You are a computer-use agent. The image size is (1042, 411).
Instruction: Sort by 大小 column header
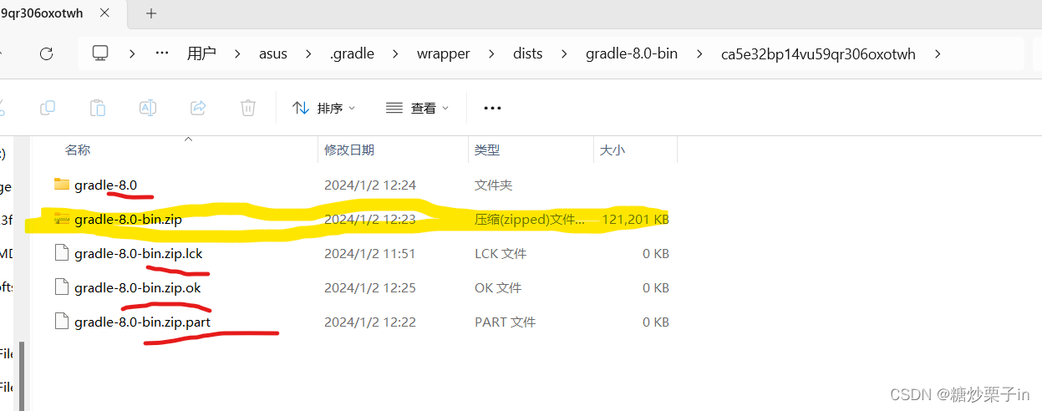[x=612, y=150]
